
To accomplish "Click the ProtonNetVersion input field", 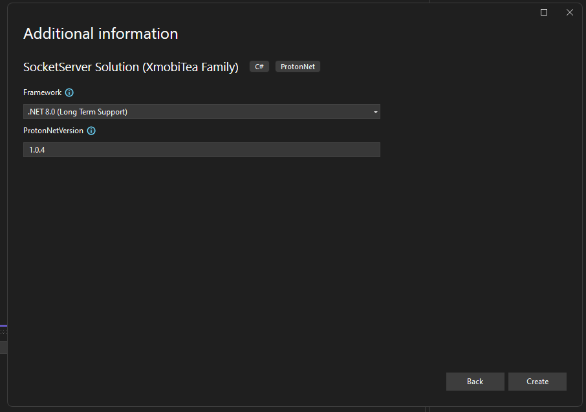I will coord(201,150).
